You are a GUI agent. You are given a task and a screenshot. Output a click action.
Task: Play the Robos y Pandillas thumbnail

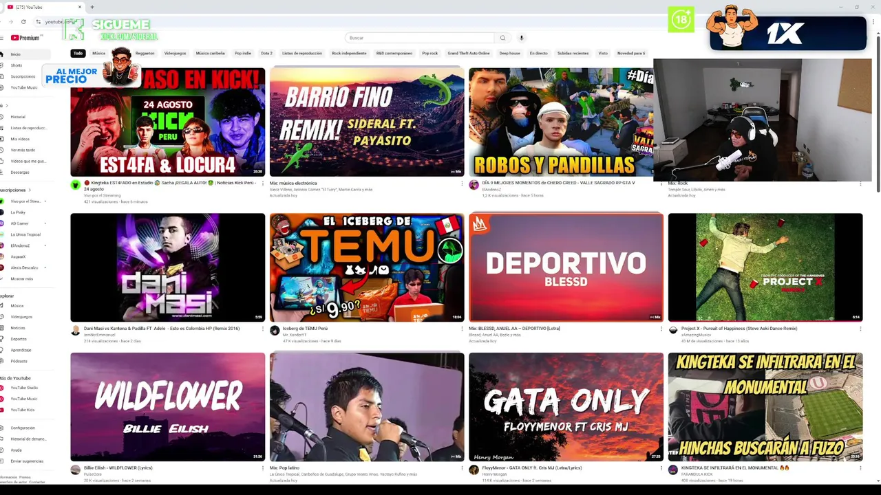[561, 122]
